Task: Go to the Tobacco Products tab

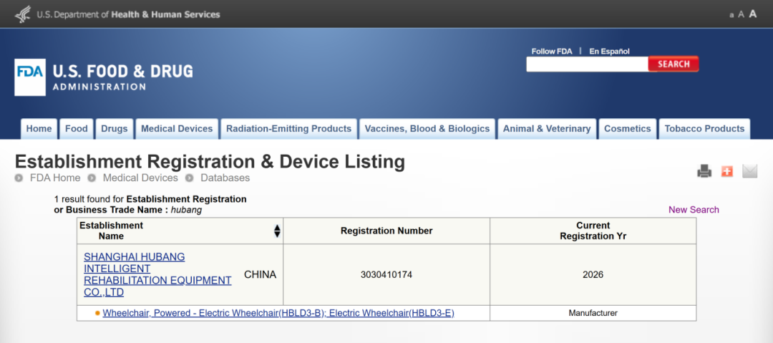Action: [704, 129]
